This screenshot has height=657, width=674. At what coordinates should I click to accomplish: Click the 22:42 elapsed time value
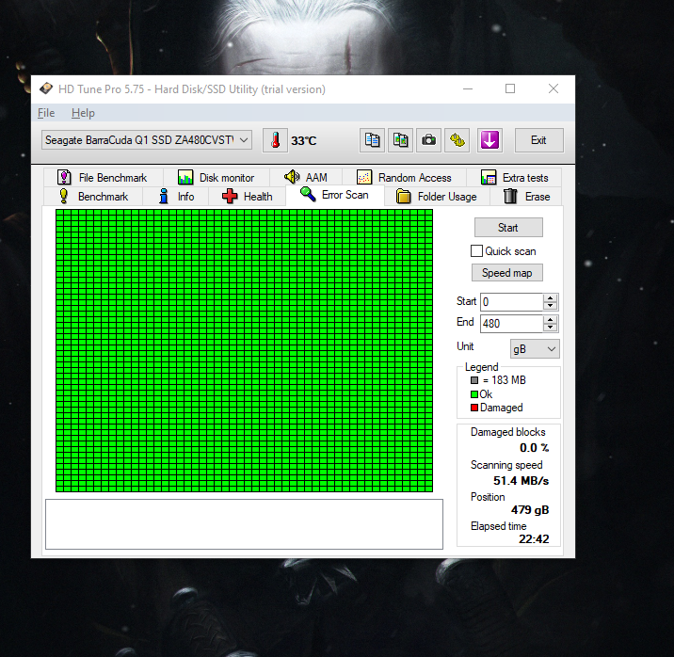click(534, 539)
